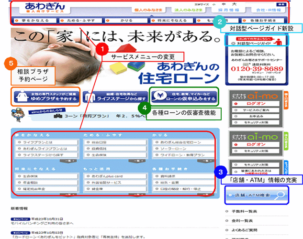The image size is (303, 239).
Task: Open よくあるご質問 link
Action: pyautogui.click(x=244, y=230)
